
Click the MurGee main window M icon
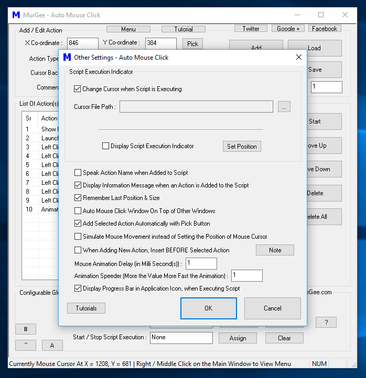tap(16, 15)
